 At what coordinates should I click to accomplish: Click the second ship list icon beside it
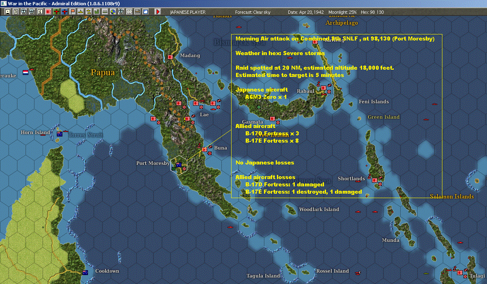[x=32, y=12]
